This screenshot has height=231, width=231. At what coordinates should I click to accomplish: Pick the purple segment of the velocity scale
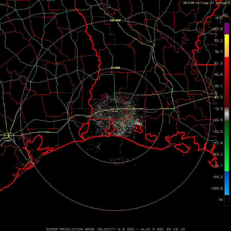pos(227,28)
